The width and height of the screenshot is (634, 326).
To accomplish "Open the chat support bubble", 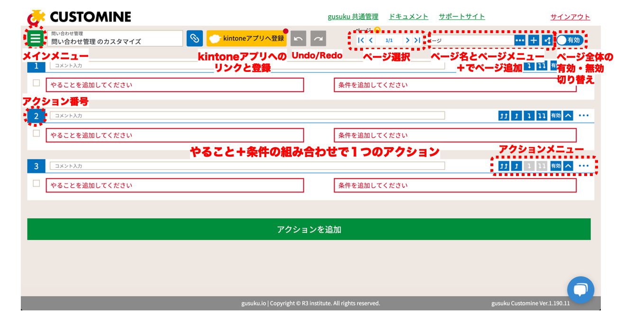I will pyautogui.click(x=580, y=290).
